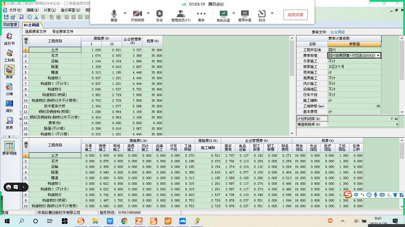
Task: Select the 隧道 row in upper table
Action: pyautogui.click(x=55, y=72)
